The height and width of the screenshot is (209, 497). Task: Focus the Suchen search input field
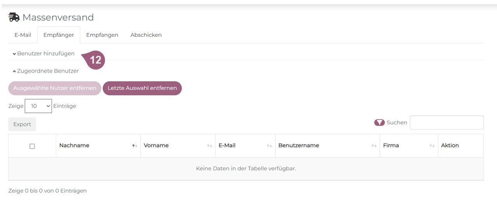click(447, 123)
